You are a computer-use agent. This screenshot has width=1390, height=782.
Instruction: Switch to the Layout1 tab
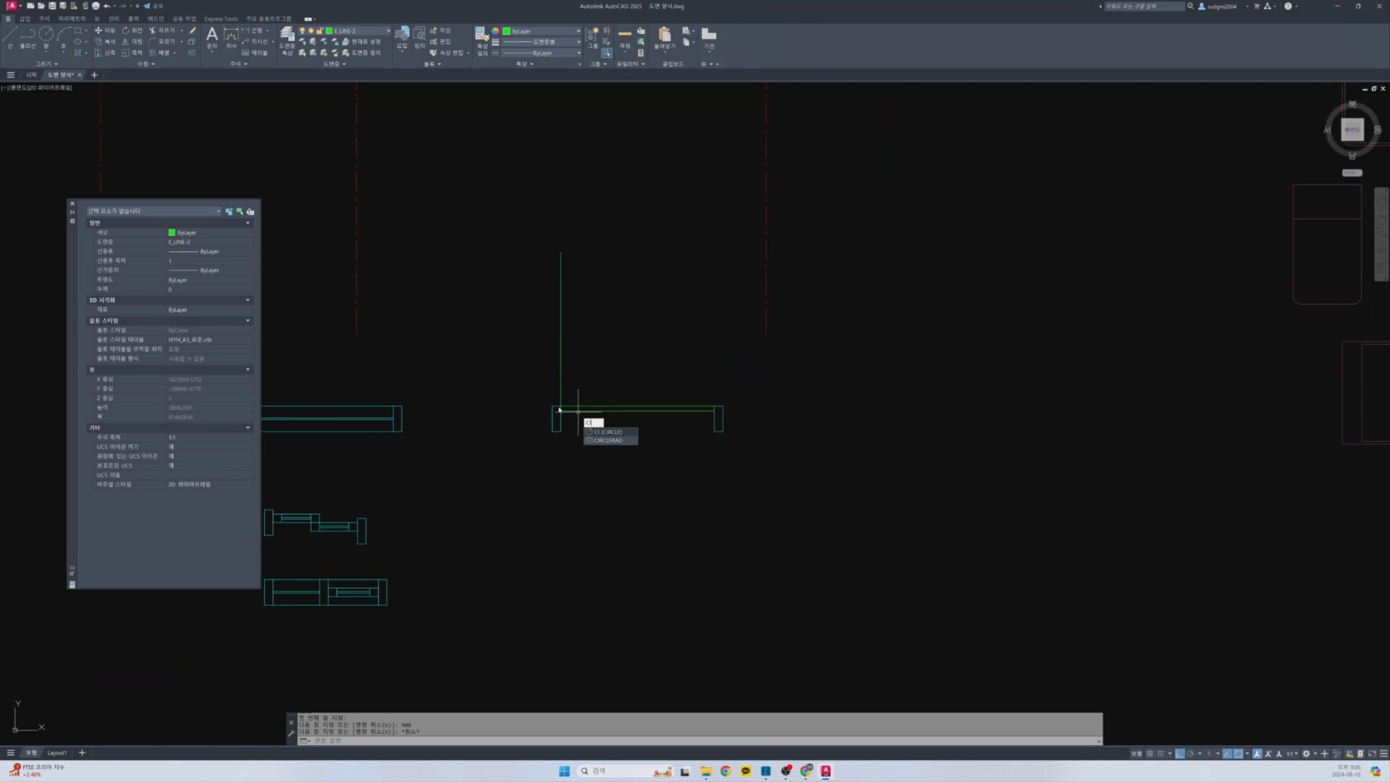[56, 753]
